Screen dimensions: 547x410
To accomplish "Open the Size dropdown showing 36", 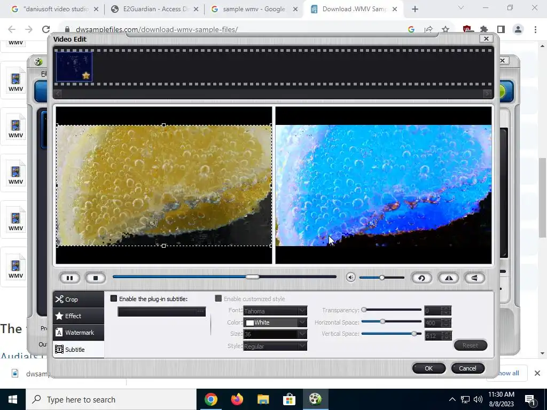I will 275,334.
